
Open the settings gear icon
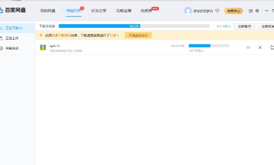click(257, 11)
